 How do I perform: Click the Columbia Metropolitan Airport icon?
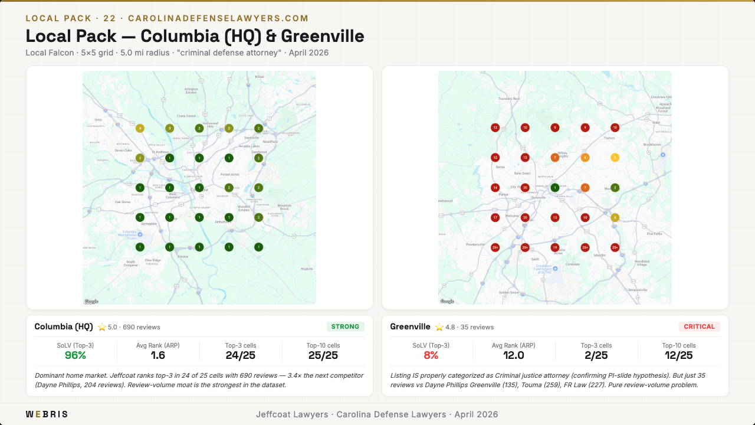pos(140,234)
